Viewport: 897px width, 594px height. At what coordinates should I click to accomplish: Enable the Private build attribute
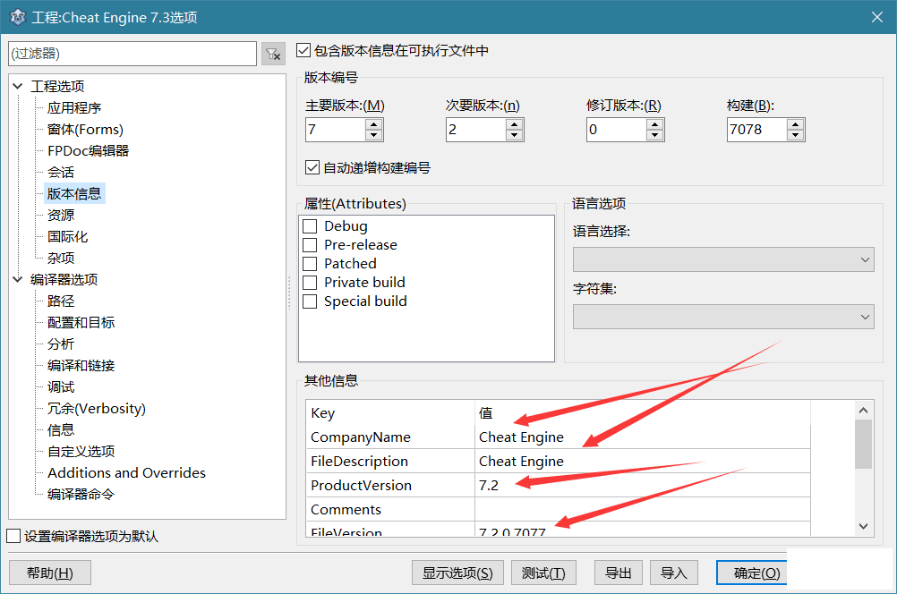(310, 283)
